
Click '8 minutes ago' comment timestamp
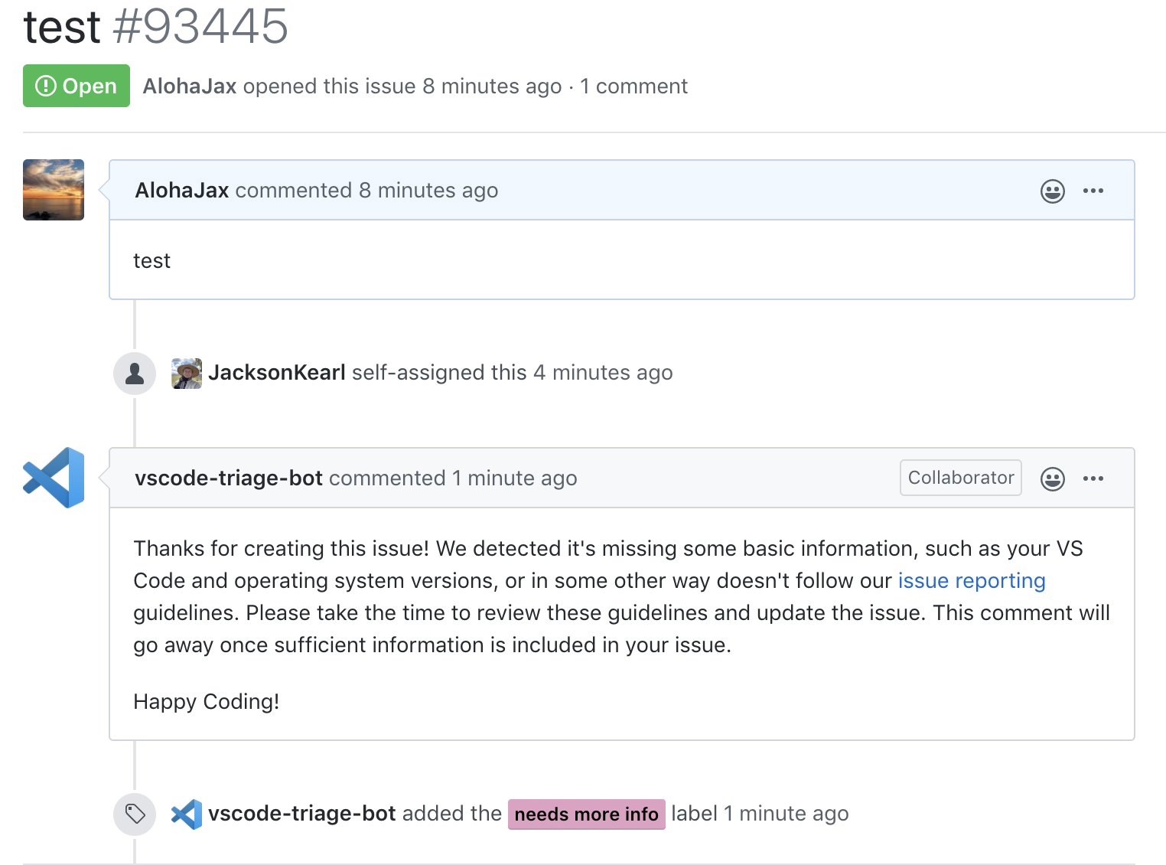coord(428,191)
